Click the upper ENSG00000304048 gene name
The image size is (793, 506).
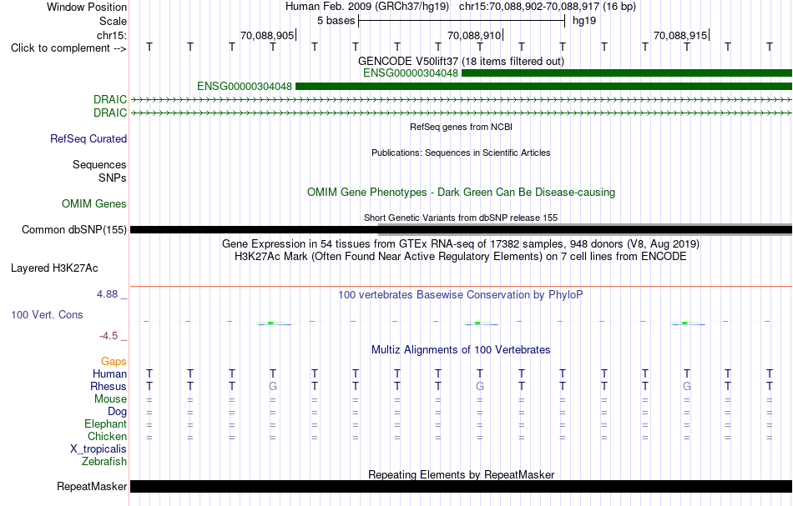(x=411, y=73)
